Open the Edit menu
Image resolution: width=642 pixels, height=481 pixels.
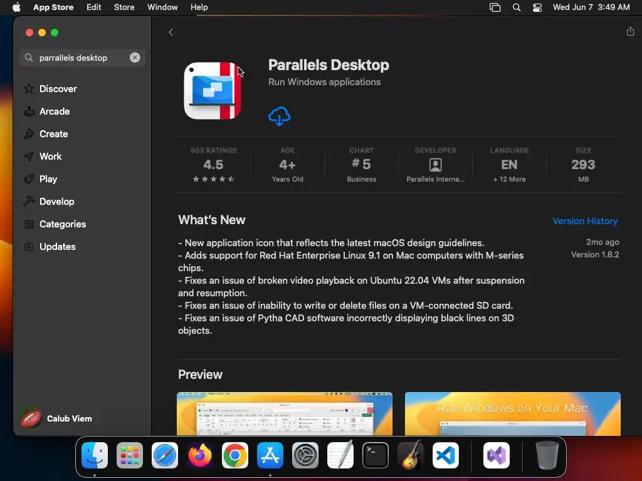pyautogui.click(x=94, y=7)
